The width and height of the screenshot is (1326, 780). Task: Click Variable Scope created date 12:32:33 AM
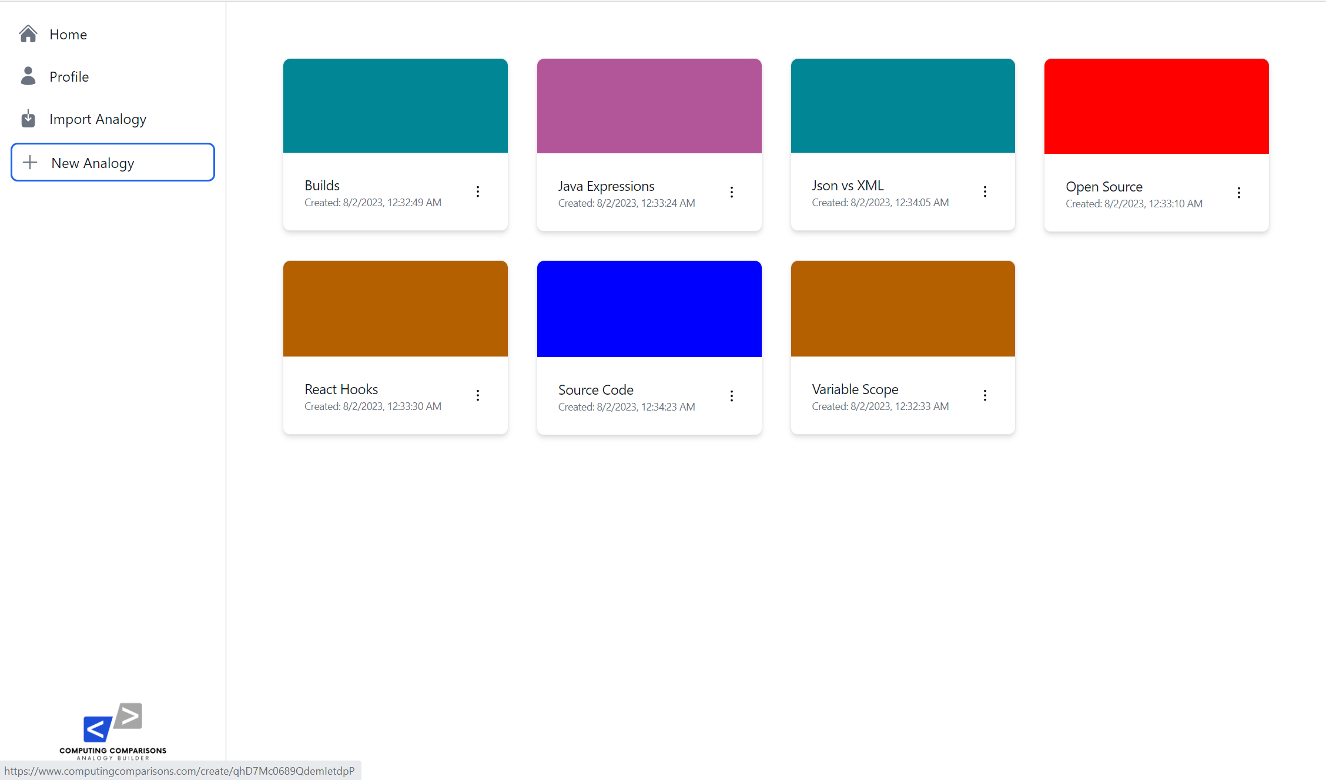pyautogui.click(x=880, y=406)
